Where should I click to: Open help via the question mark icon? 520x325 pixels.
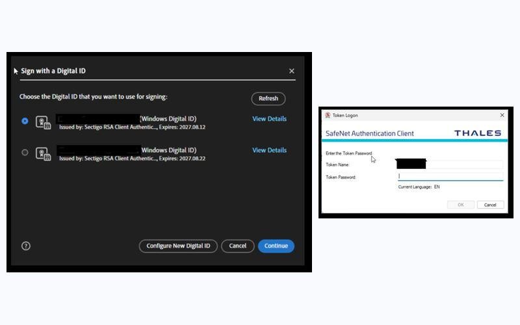[x=26, y=246]
